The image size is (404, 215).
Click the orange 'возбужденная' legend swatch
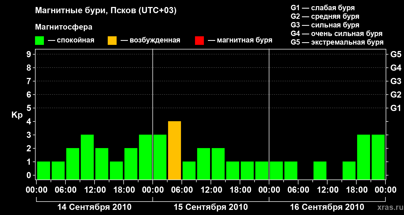click(x=112, y=41)
